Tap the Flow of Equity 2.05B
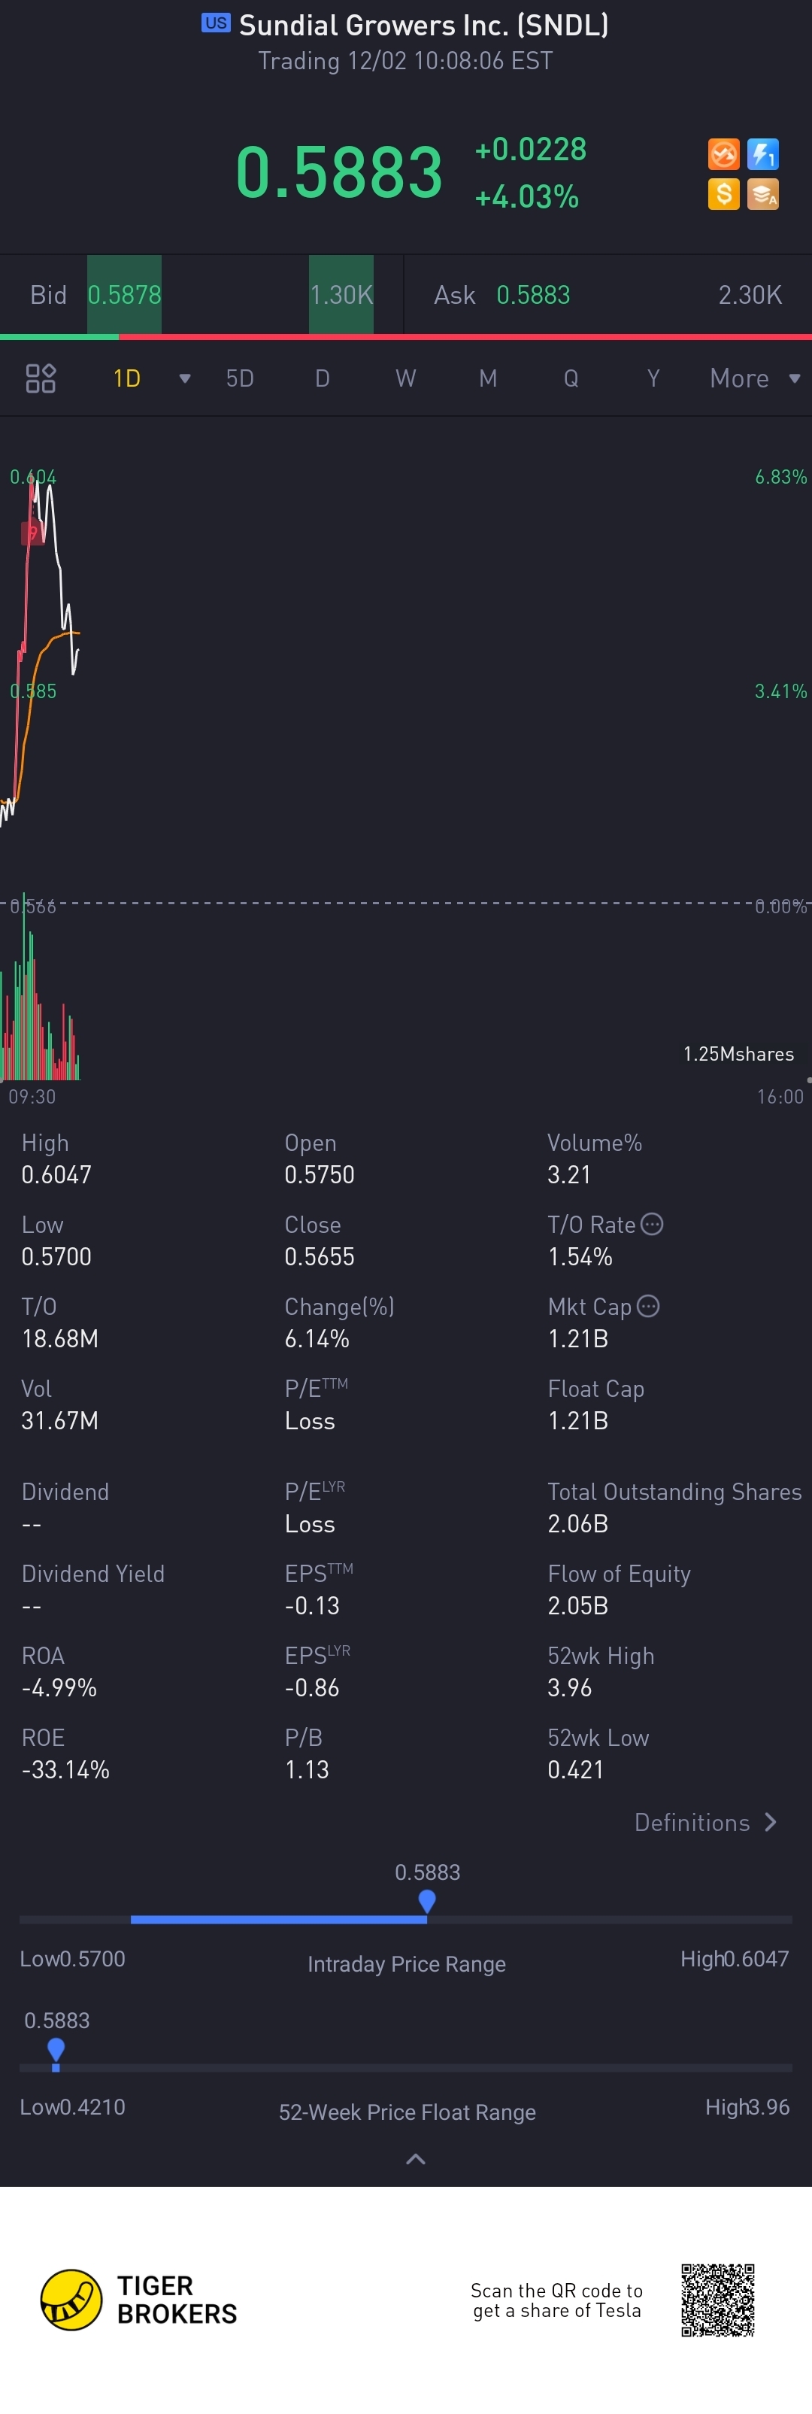 tap(578, 1605)
